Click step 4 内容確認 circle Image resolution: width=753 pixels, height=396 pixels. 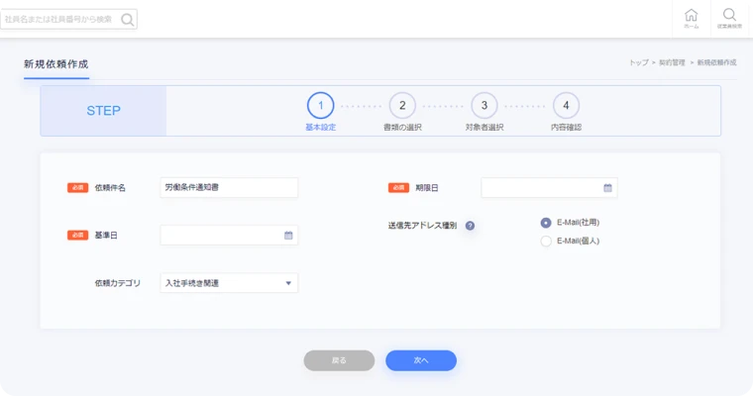click(566, 105)
